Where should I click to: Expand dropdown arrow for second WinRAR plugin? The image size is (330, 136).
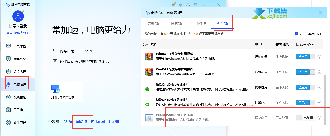(x=319, y=72)
